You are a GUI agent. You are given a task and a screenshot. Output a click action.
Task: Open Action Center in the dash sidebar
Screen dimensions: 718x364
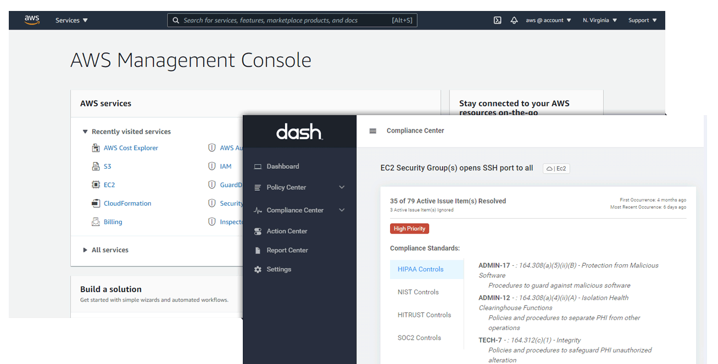click(287, 231)
